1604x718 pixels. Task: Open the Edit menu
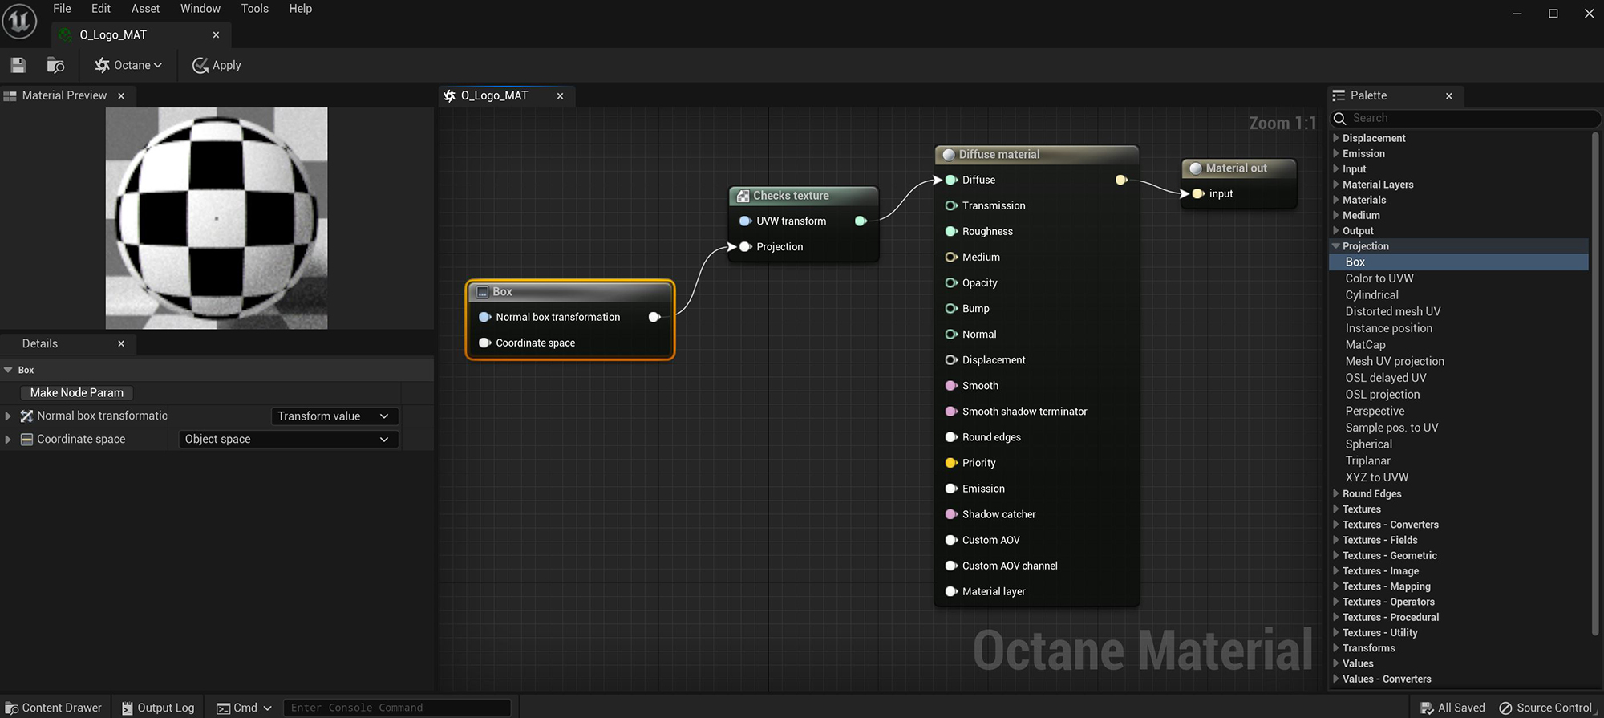[101, 9]
